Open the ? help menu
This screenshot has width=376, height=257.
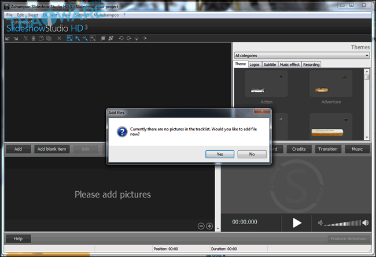point(124,15)
